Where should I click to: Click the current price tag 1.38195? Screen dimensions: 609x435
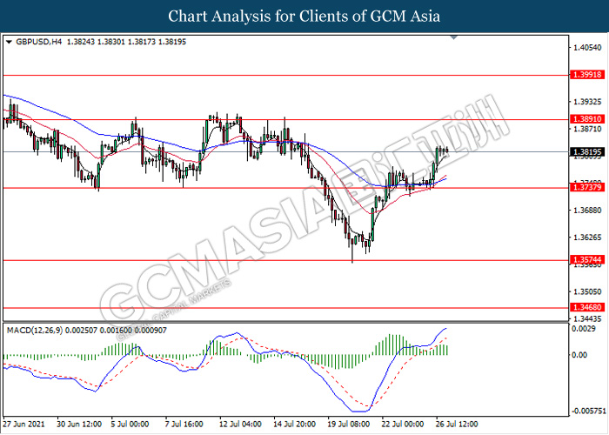click(x=584, y=151)
